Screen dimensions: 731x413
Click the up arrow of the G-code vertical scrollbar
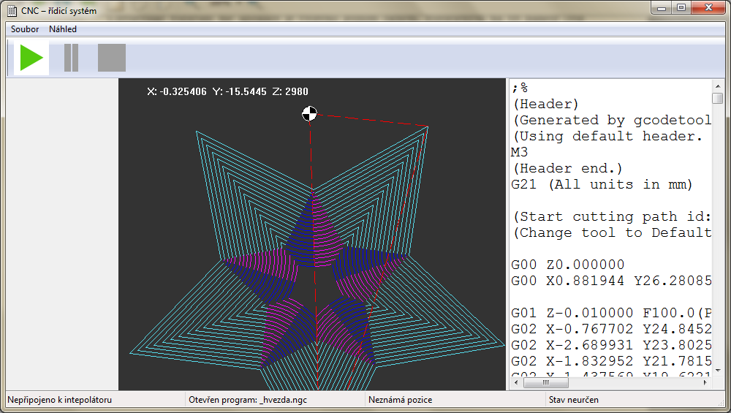tap(718, 86)
